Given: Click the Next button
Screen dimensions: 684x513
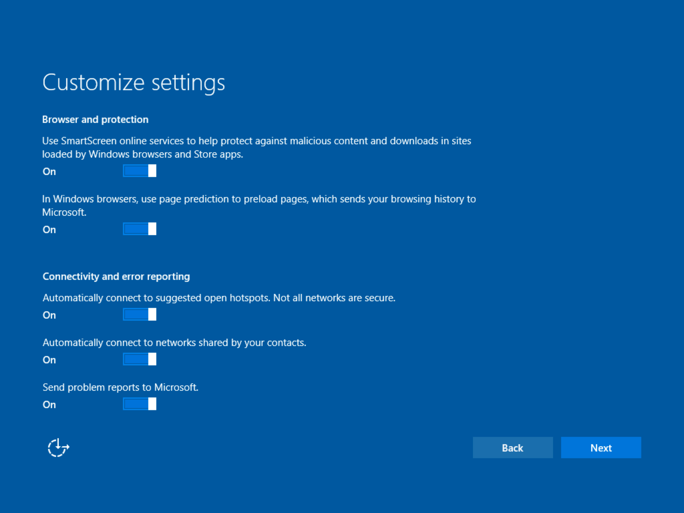Looking at the screenshot, I should (x=601, y=448).
